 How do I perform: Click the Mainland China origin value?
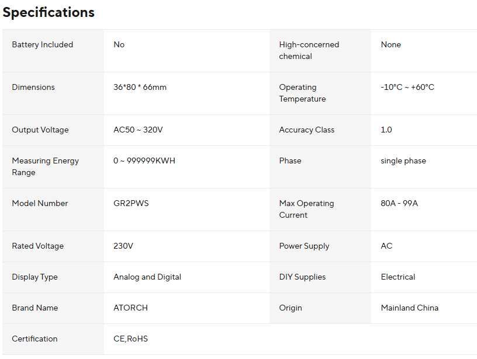pos(409,308)
